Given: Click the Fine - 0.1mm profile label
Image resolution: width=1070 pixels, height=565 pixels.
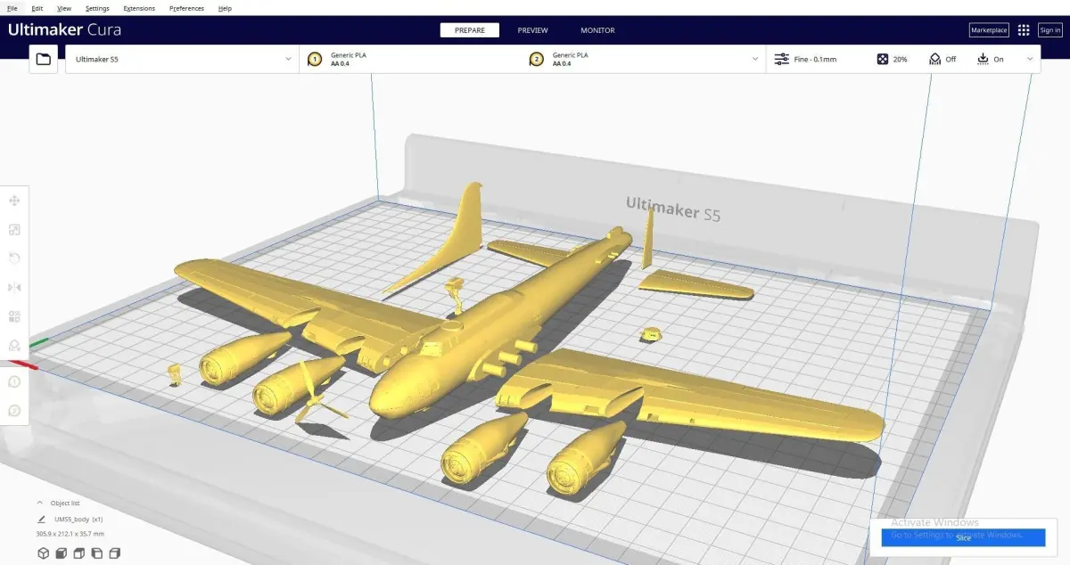Looking at the screenshot, I should (815, 59).
